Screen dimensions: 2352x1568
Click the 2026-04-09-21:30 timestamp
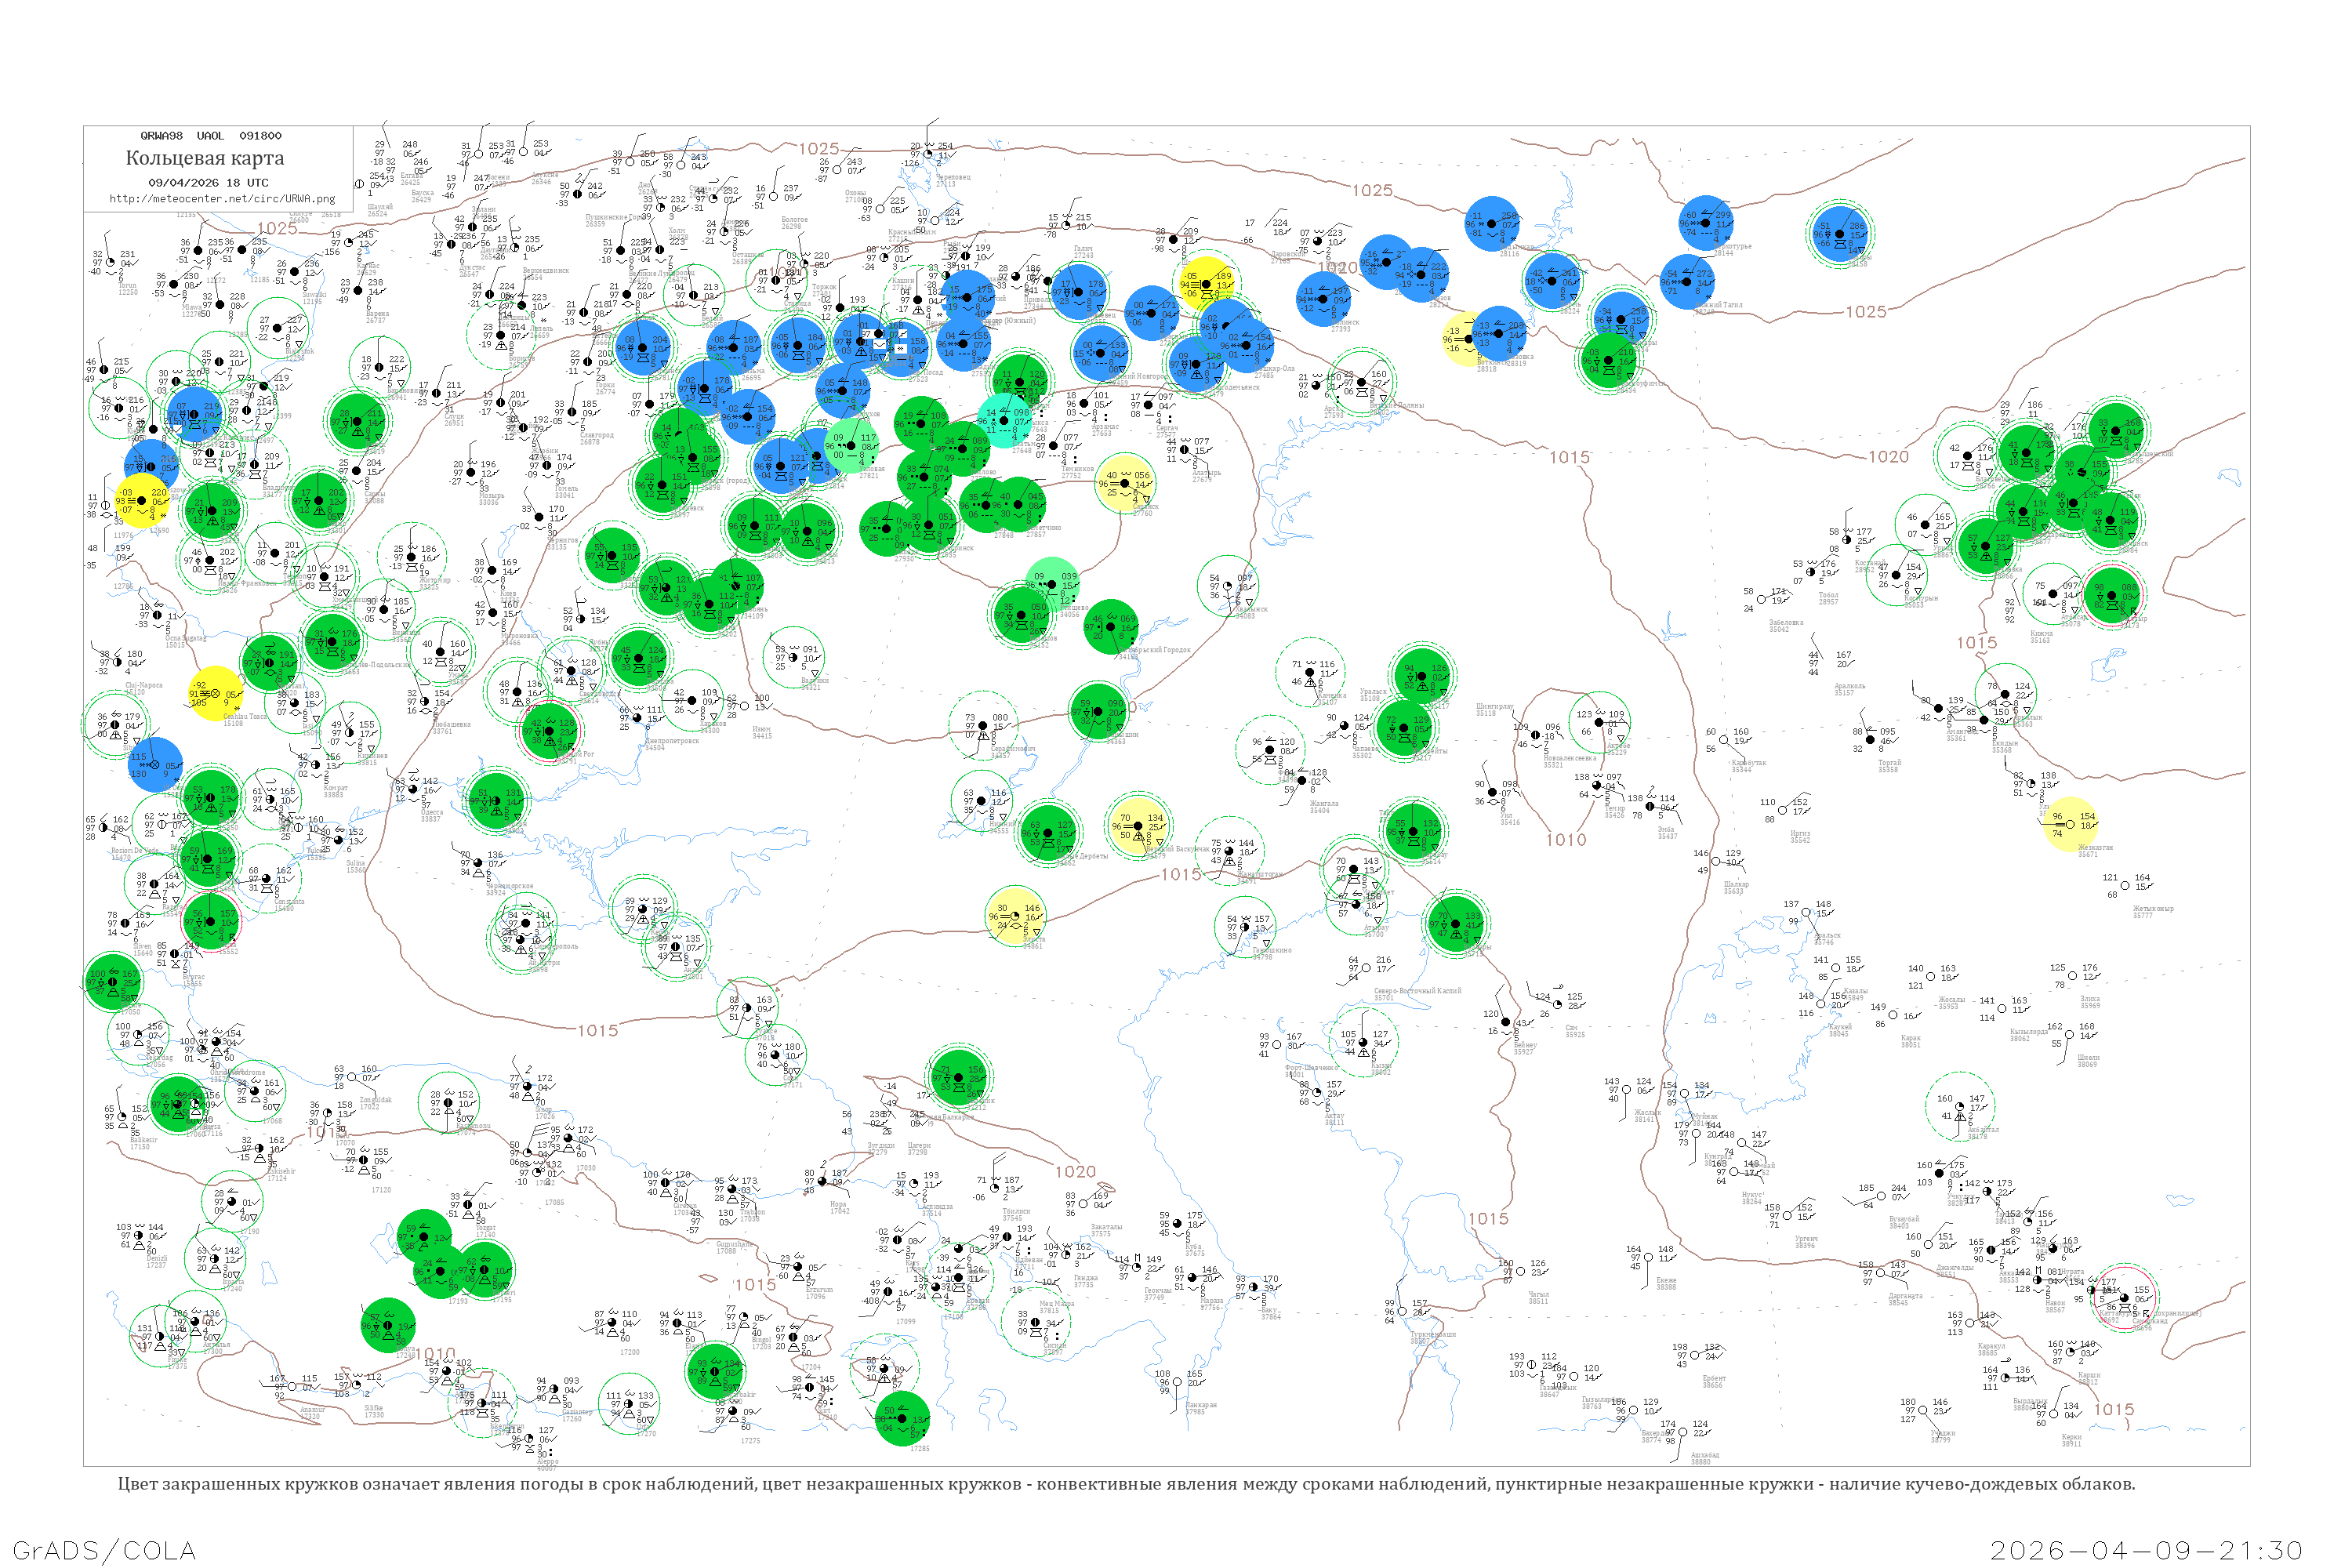click(2146, 1550)
